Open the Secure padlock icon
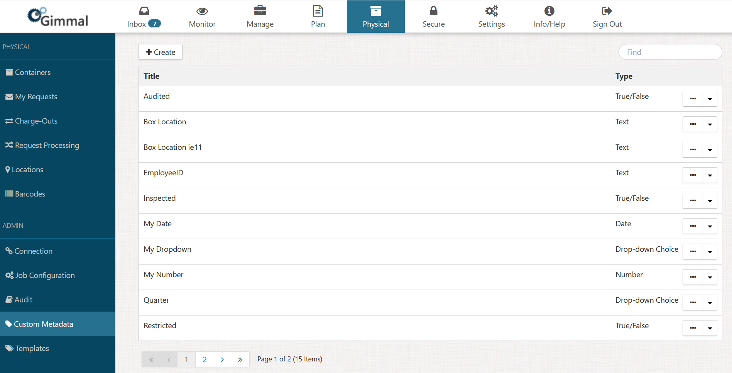The width and height of the screenshot is (732, 373). [433, 11]
